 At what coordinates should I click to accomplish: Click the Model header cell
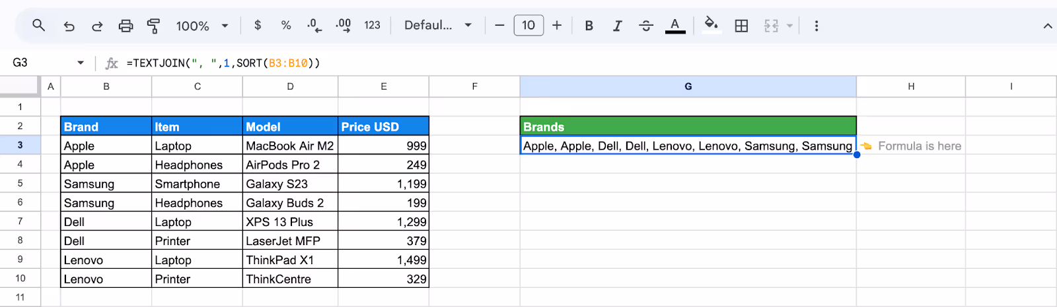pyautogui.click(x=291, y=126)
